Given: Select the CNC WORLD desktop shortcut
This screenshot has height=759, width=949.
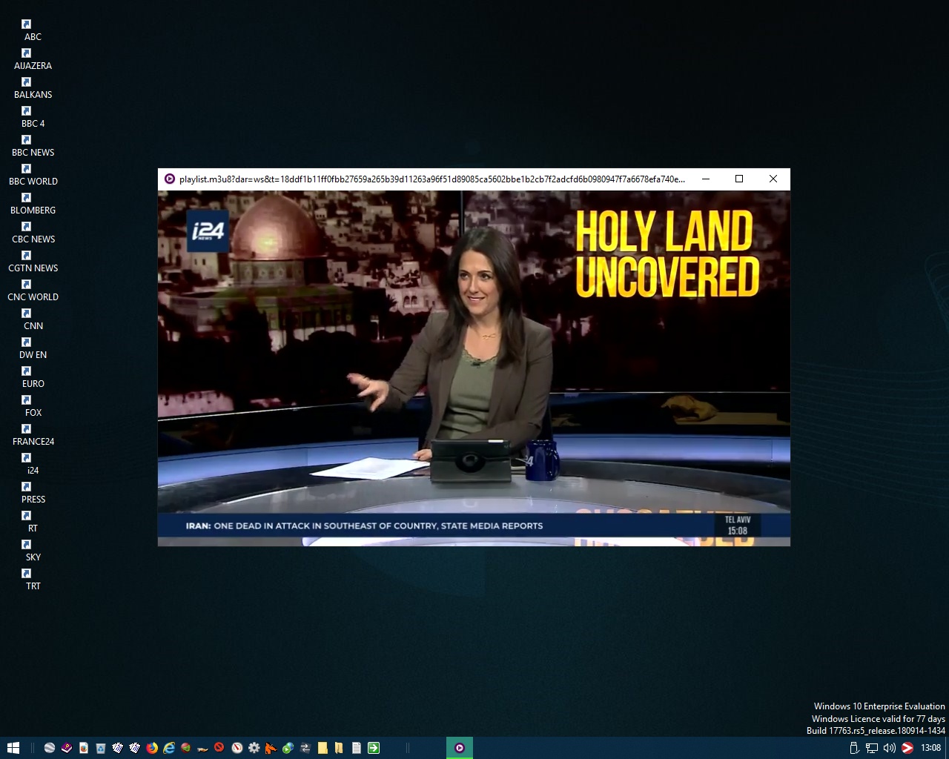Looking at the screenshot, I should [33, 291].
